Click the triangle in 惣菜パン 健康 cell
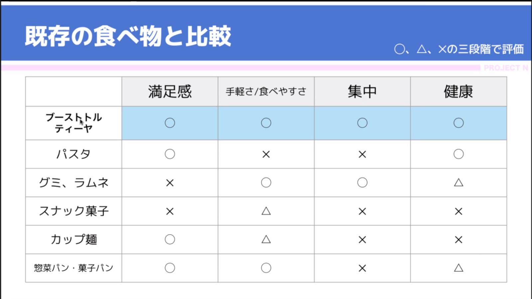Image resolution: width=532 pixels, height=299 pixels. (459, 268)
